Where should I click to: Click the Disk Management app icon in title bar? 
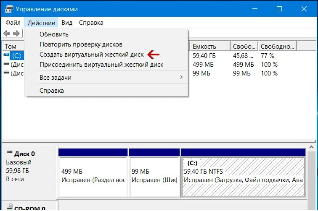point(9,9)
